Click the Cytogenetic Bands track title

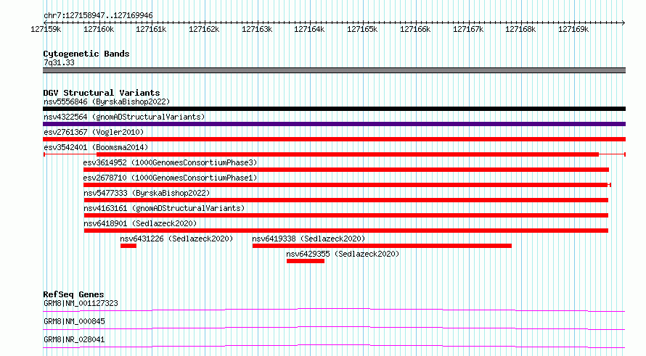(86, 54)
